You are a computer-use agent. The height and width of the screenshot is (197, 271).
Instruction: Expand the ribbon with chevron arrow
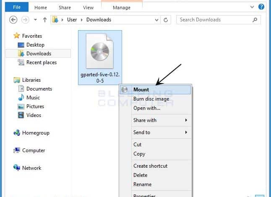point(252,7)
